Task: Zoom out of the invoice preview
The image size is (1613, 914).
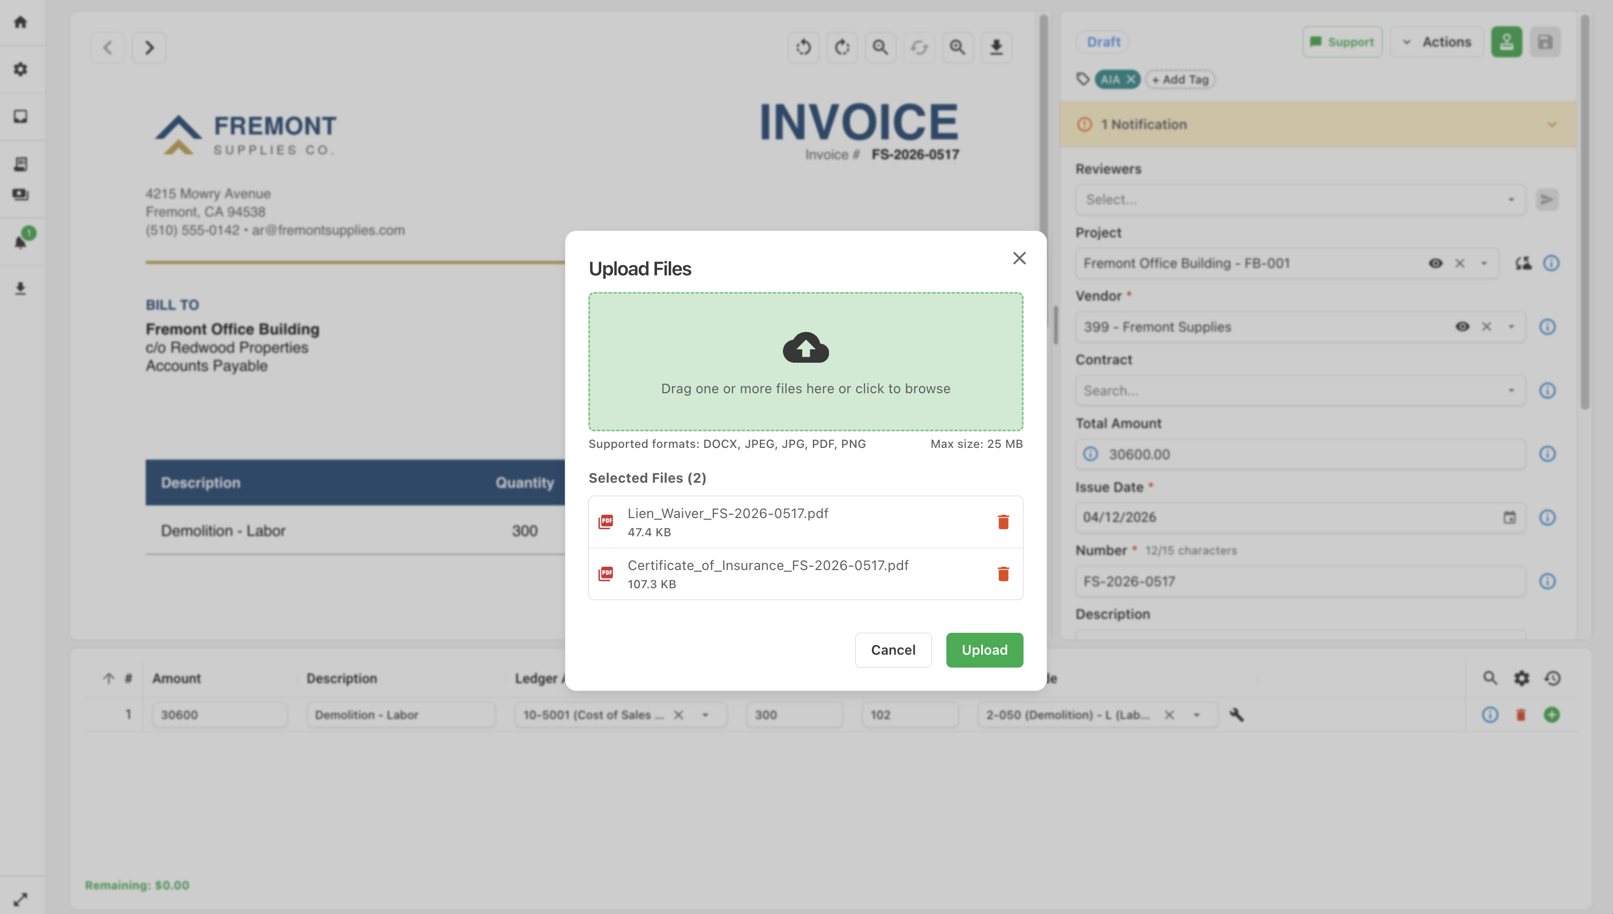Action: (880, 47)
